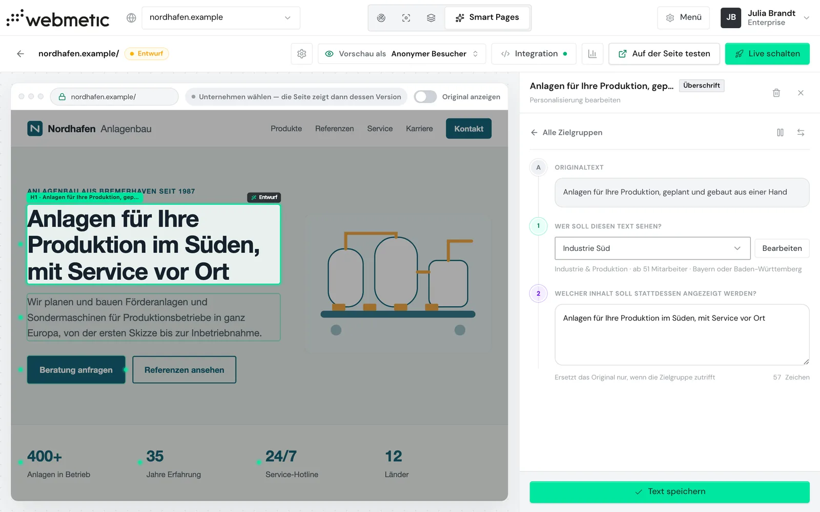This screenshot has height=512, width=820.
Task: Select Service in the preview navigation
Action: [380, 129]
